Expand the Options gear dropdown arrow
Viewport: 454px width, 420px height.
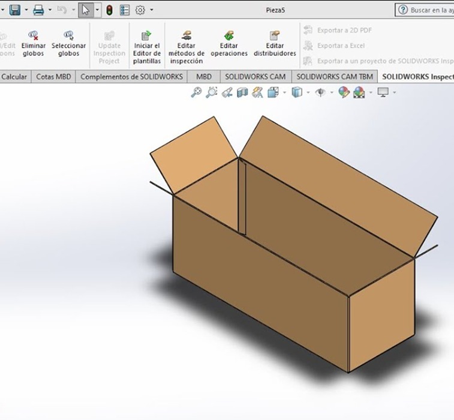coord(152,10)
